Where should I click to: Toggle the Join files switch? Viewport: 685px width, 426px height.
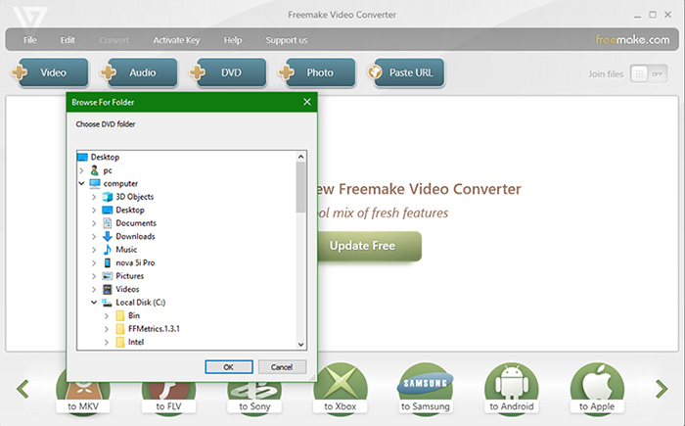tap(649, 73)
